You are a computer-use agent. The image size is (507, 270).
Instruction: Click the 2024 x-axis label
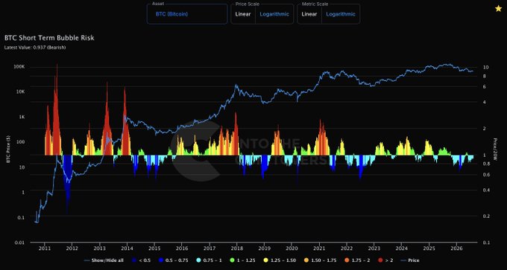pyautogui.click(x=401, y=248)
